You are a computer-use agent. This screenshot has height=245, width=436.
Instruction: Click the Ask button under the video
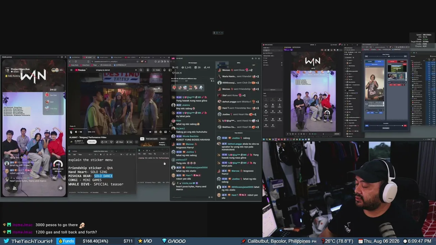129,142
